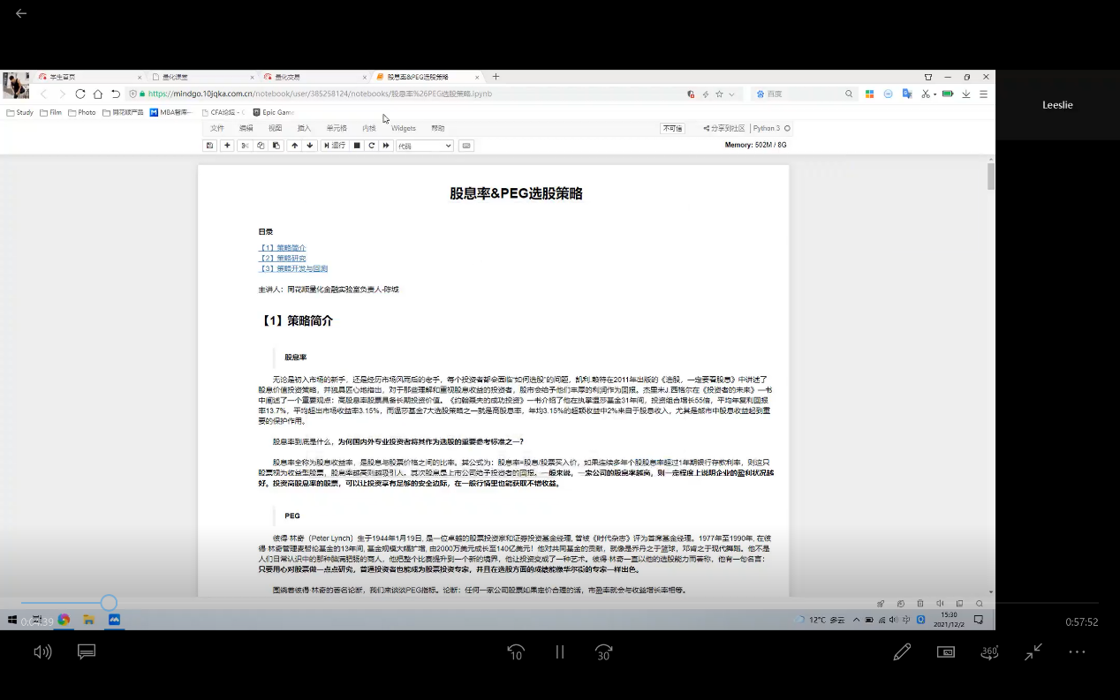Toggle the 不可信 notebook trust indicator
This screenshot has width=1120, height=700.
click(x=672, y=128)
